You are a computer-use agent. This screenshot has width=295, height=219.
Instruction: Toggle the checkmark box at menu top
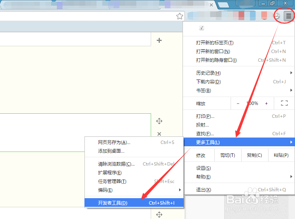pos(201,28)
